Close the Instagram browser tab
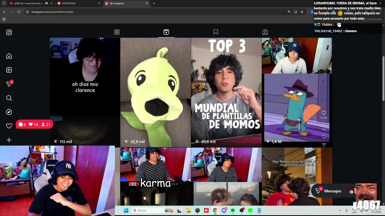The height and width of the screenshot is (216, 385). pyautogui.click(x=147, y=3)
